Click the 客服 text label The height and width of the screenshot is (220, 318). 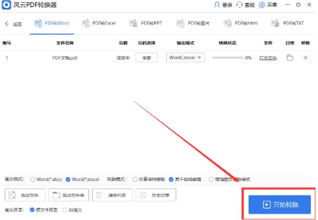250,5
